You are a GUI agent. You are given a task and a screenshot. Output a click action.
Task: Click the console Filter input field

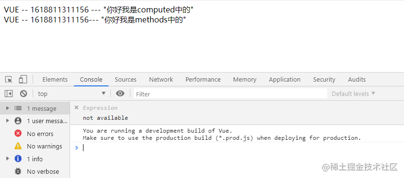(x=230, y=94)
